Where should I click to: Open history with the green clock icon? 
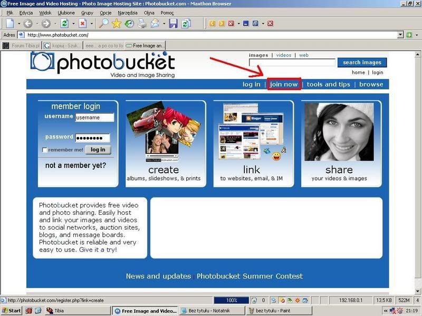point(129,24)
